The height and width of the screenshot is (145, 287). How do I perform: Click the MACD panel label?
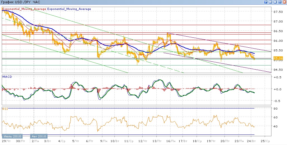click(7, 77)
